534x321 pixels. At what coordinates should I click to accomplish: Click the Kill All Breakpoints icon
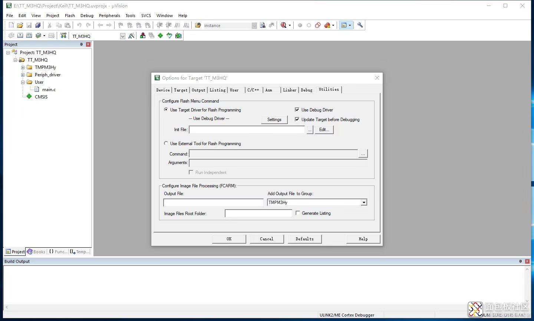[x=327, y=25]
